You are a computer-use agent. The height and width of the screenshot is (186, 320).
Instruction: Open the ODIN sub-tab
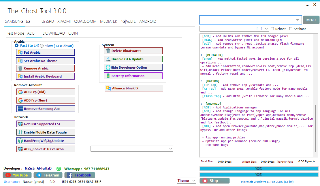pyautogui.click(x=73, y=33)
